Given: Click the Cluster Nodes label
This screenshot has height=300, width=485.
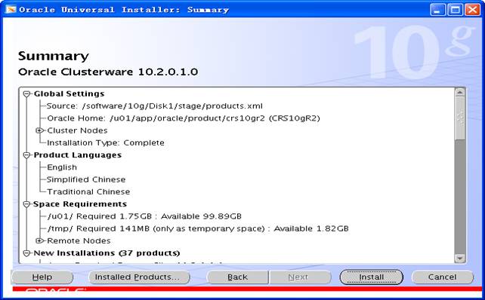Looking at the screenshot, I should [77, 130].
